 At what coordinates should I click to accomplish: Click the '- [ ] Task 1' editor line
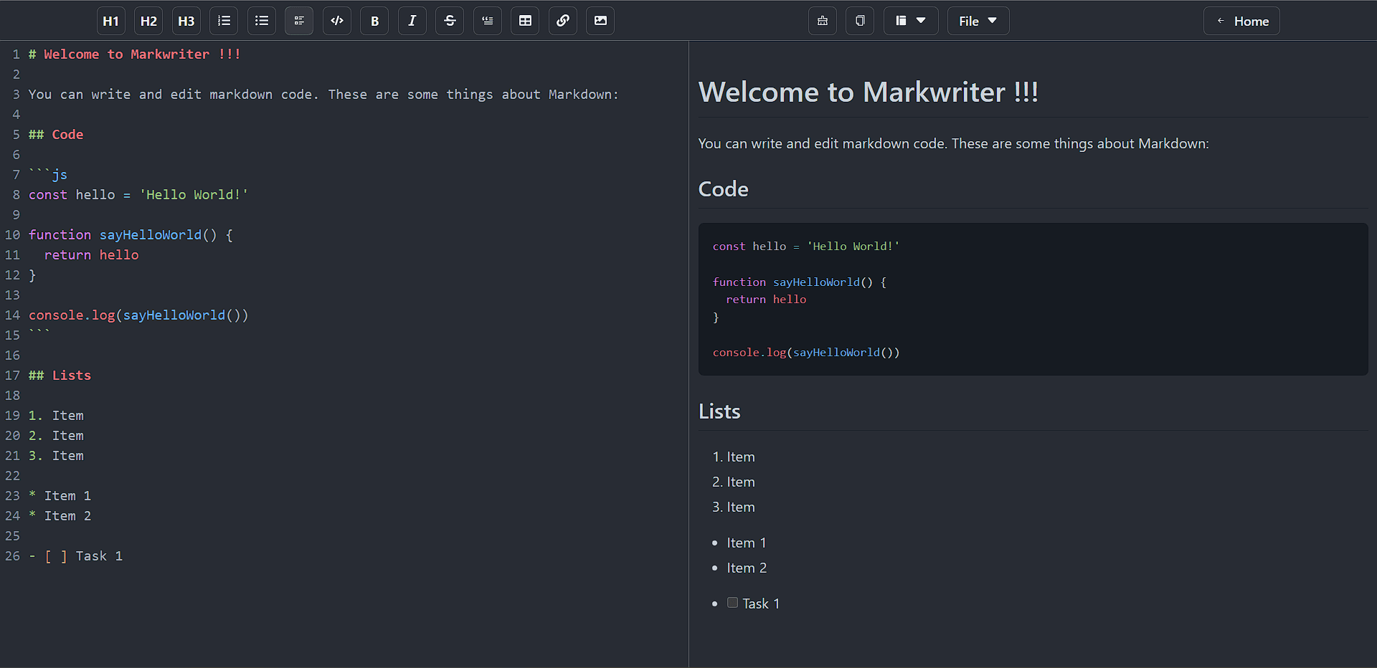[x=76, y=556]
